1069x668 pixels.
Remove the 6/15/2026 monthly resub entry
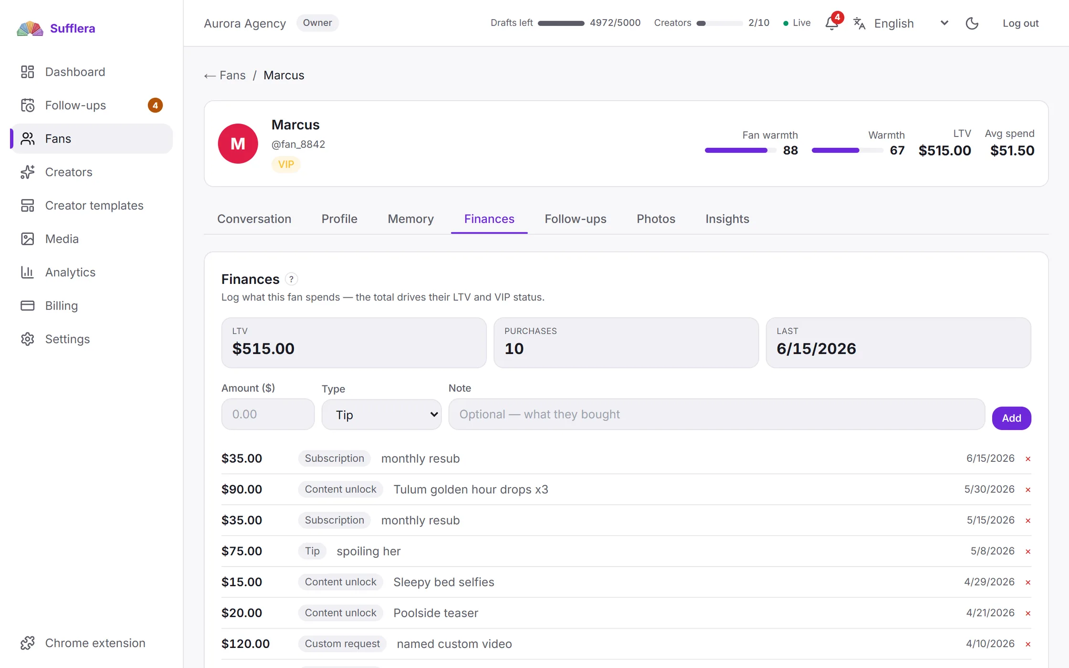click(1028, 459)
